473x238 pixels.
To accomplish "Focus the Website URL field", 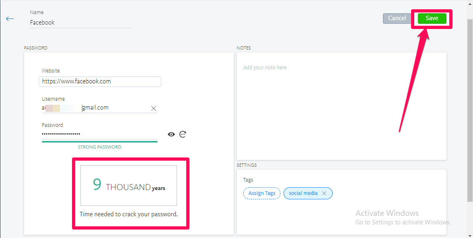I will pyautogui.click(x=100, y=81).
